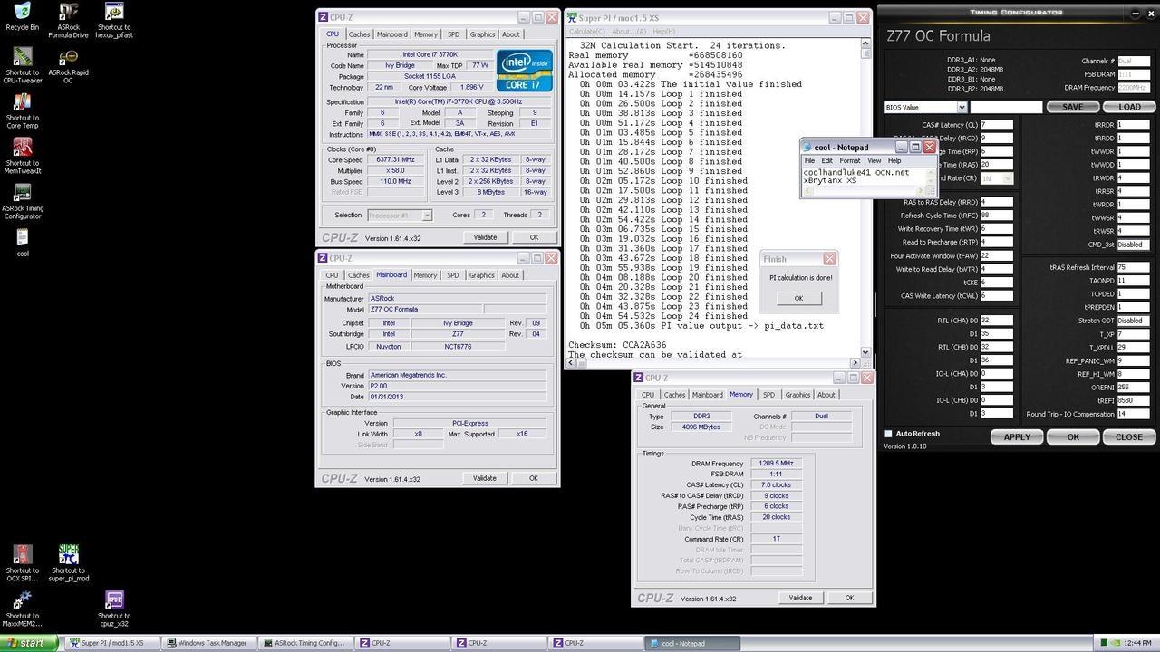Click the CAS# Latency (CL) input field

tap(996, 125)
